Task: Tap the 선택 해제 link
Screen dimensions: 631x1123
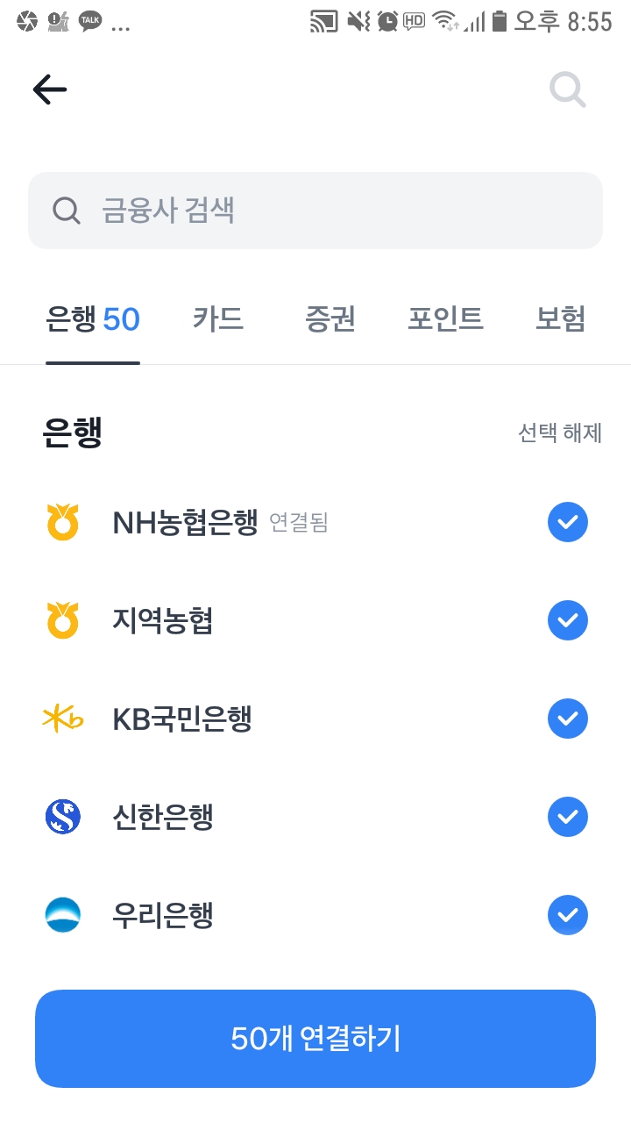Action: [559, 433]
